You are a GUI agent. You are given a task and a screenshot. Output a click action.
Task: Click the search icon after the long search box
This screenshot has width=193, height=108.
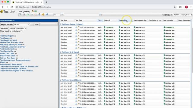click(101, 15)
